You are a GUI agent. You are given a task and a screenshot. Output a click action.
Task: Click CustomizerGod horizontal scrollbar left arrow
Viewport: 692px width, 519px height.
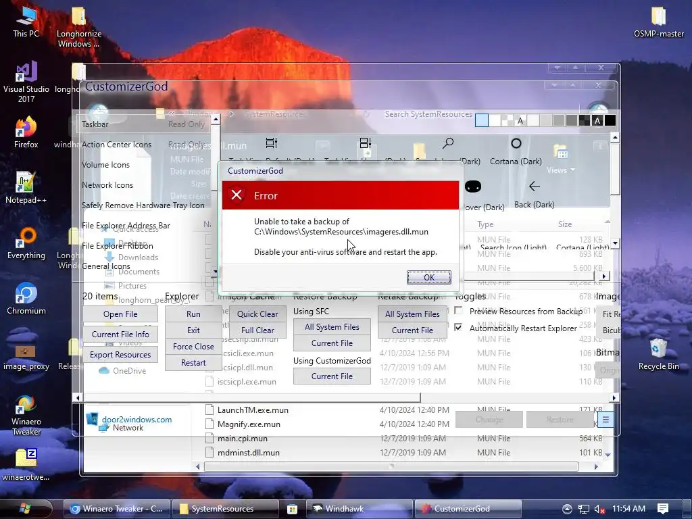click(x=78, y=397)
